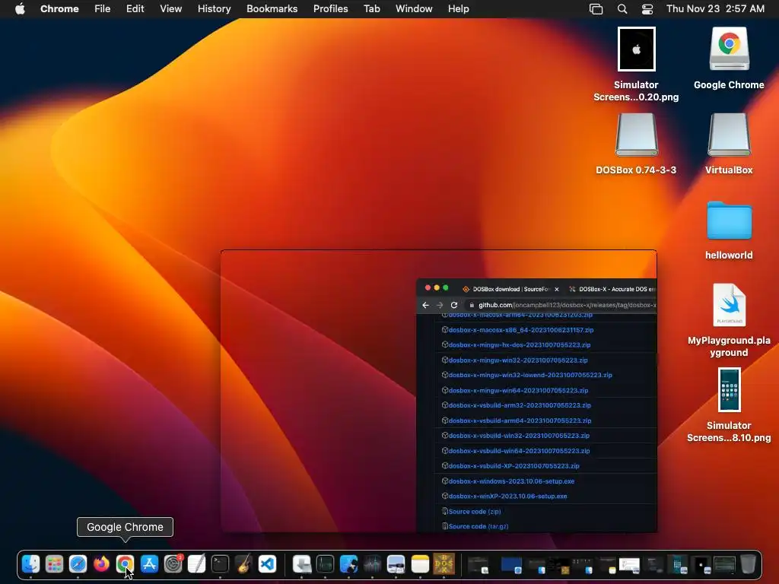
Task: Open Preview from the dock
Action: tap(396, 564)
